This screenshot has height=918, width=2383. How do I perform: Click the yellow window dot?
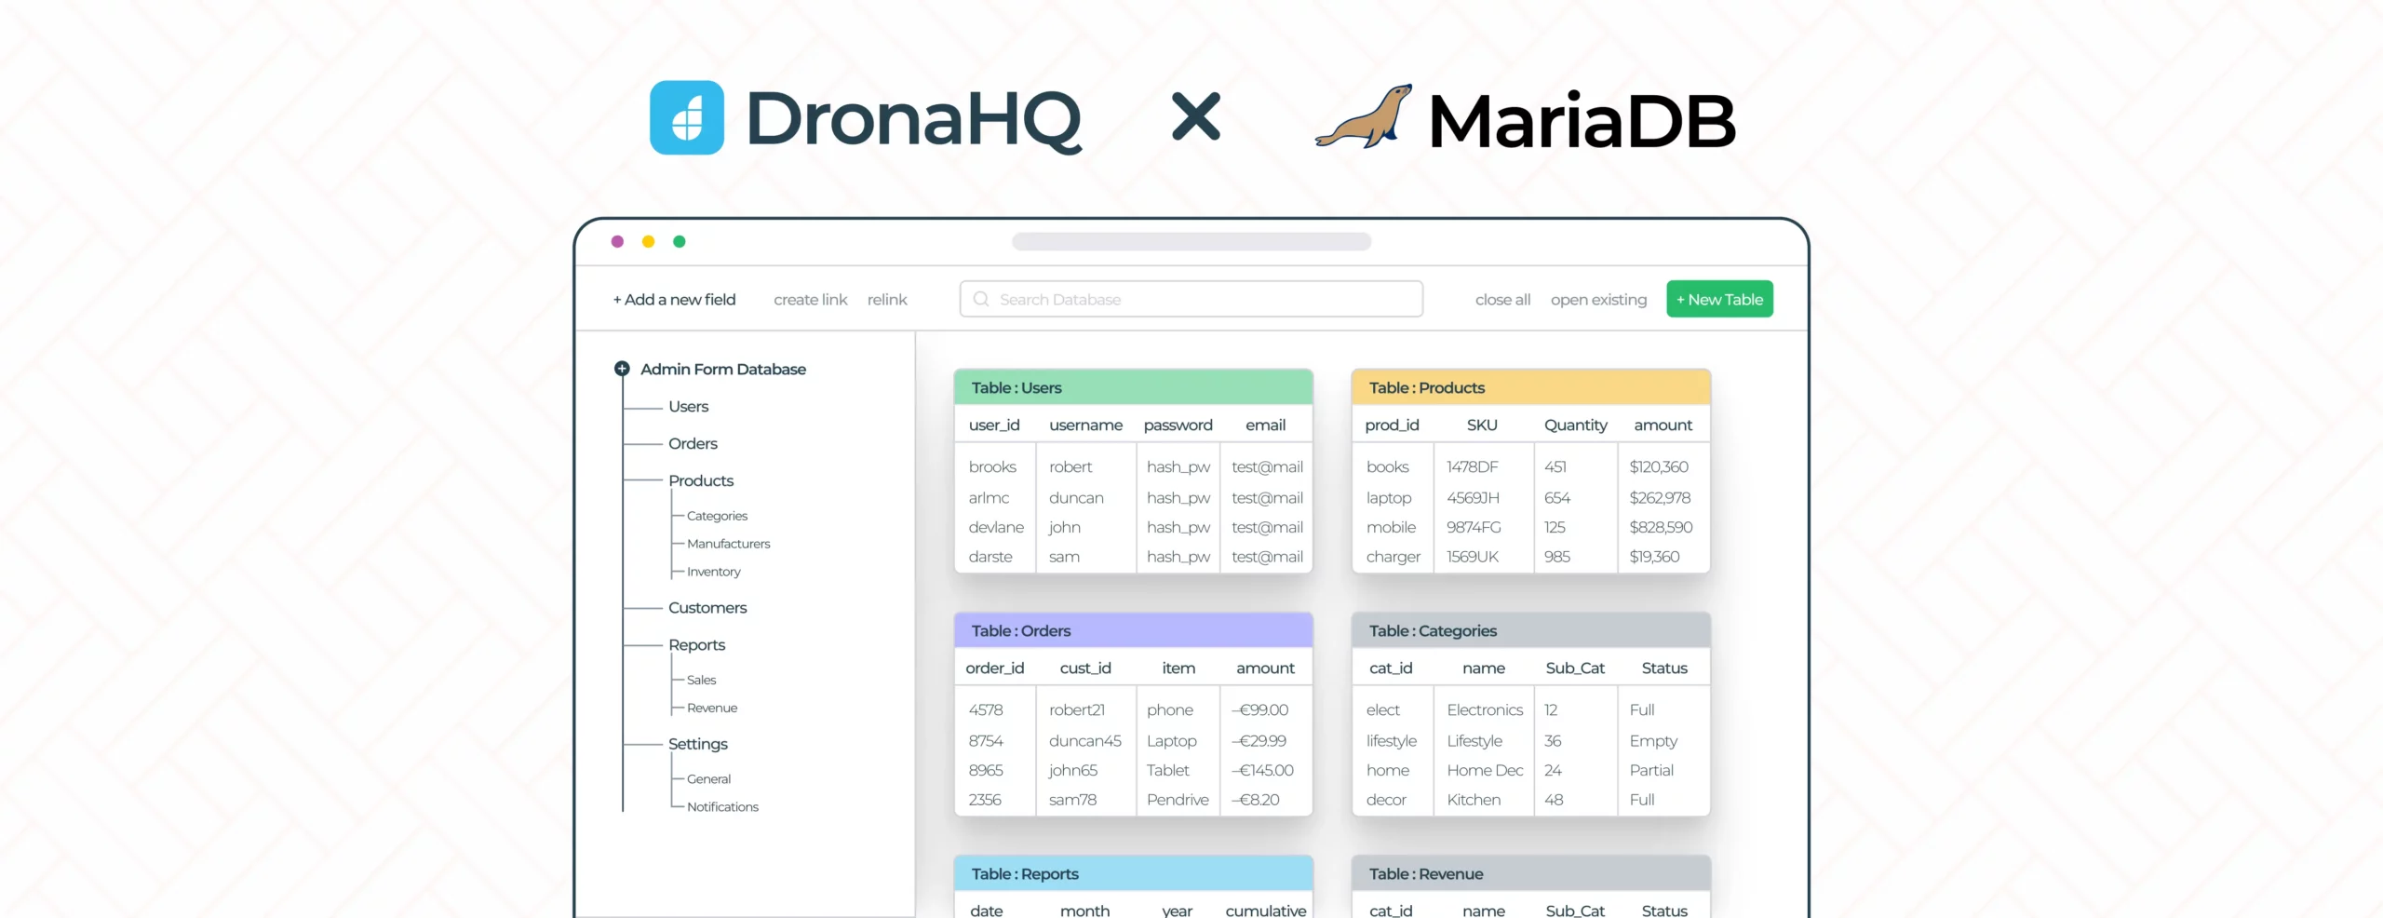649,241
